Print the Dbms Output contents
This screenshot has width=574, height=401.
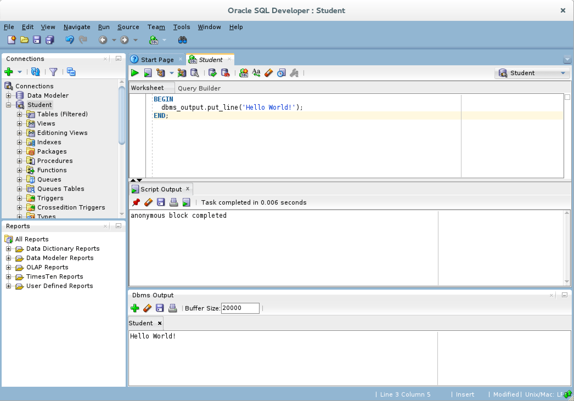tap(173, 308)
